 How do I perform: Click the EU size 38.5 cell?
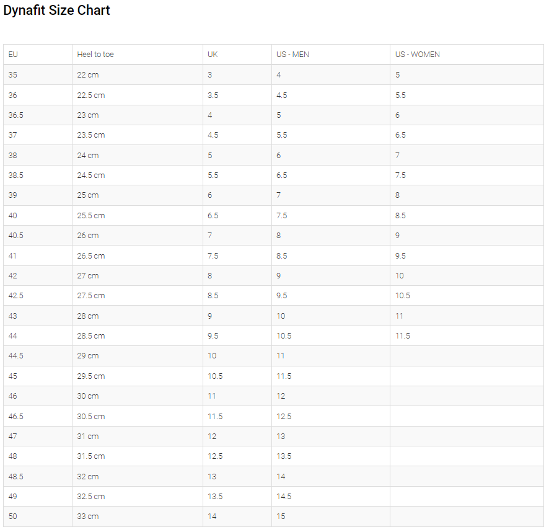tap(16, 175)
